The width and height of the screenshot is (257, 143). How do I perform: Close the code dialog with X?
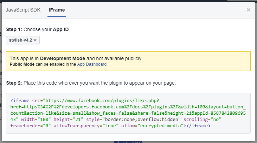click(x=249, y=10)
